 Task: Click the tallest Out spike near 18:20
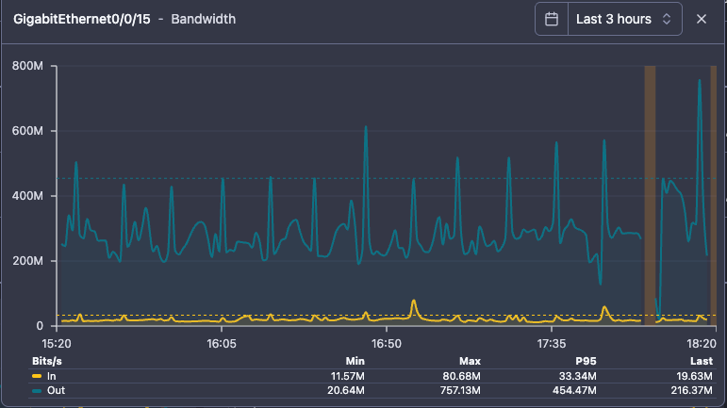[x=700, y=81]
